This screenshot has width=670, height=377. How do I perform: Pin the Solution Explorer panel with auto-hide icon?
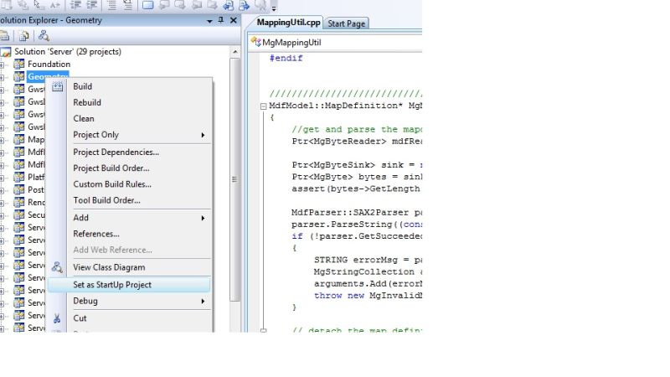point(221,20)
